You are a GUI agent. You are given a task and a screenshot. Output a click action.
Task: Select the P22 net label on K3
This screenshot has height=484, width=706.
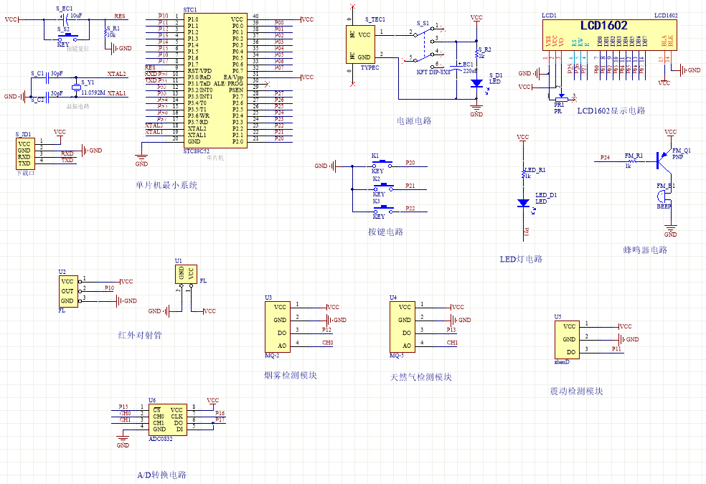pos(410,208)
